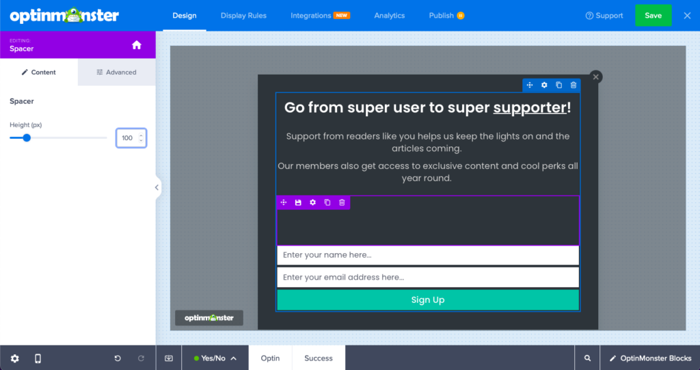Image resolution: width=700 pixels, height=370 pixels.
Task: Switch to the Display Rules tab
Action: coord(243,16)
